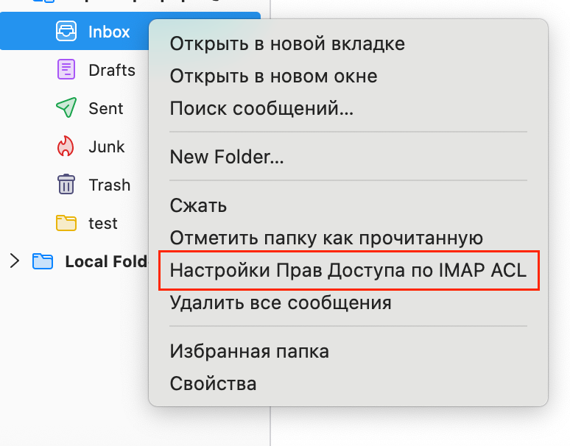Expand the Local Folders tree chevron

[x=13, y=261]
